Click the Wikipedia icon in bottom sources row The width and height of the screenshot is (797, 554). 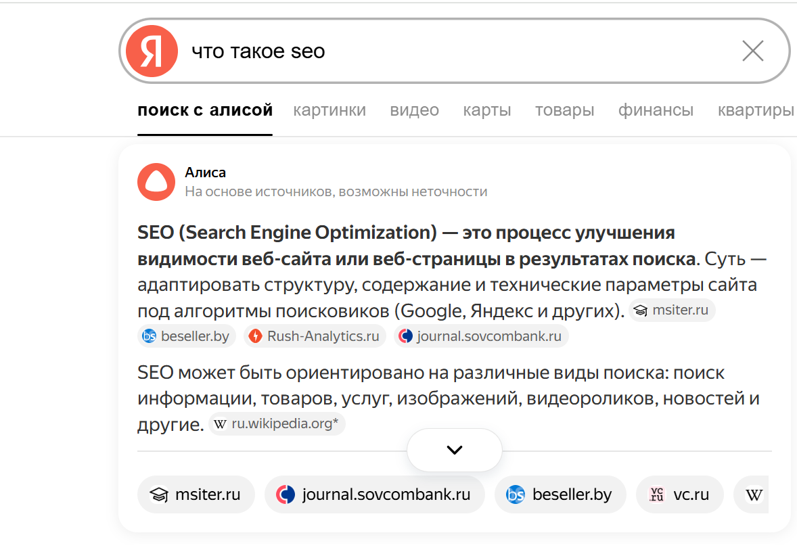(x=754, y=494)
